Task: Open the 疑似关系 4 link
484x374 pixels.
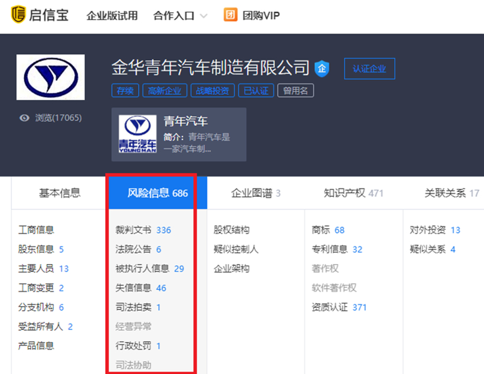Action: tap(433, 249)
